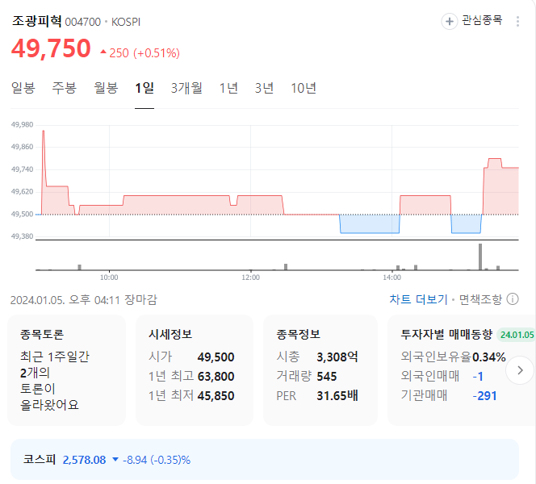
Task: Open the 종목토론 card
Action: 67,370
